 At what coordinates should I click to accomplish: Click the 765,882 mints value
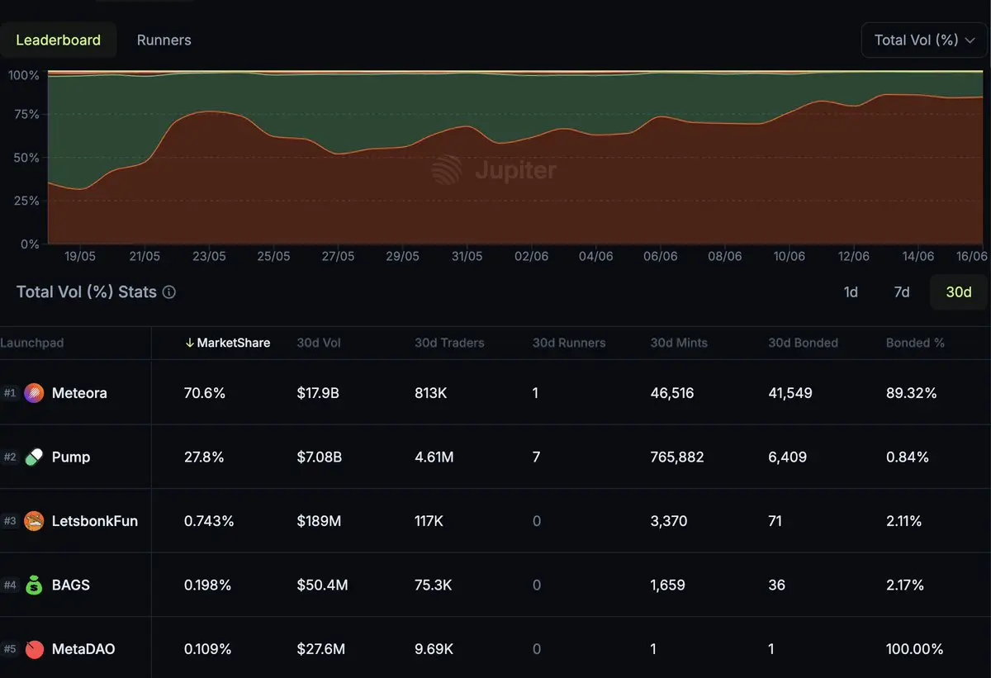tap(677, 457)
